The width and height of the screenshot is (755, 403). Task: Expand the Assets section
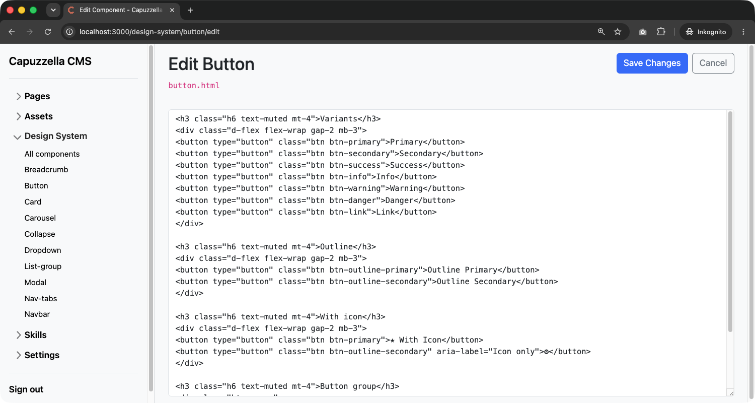[34, 116]
